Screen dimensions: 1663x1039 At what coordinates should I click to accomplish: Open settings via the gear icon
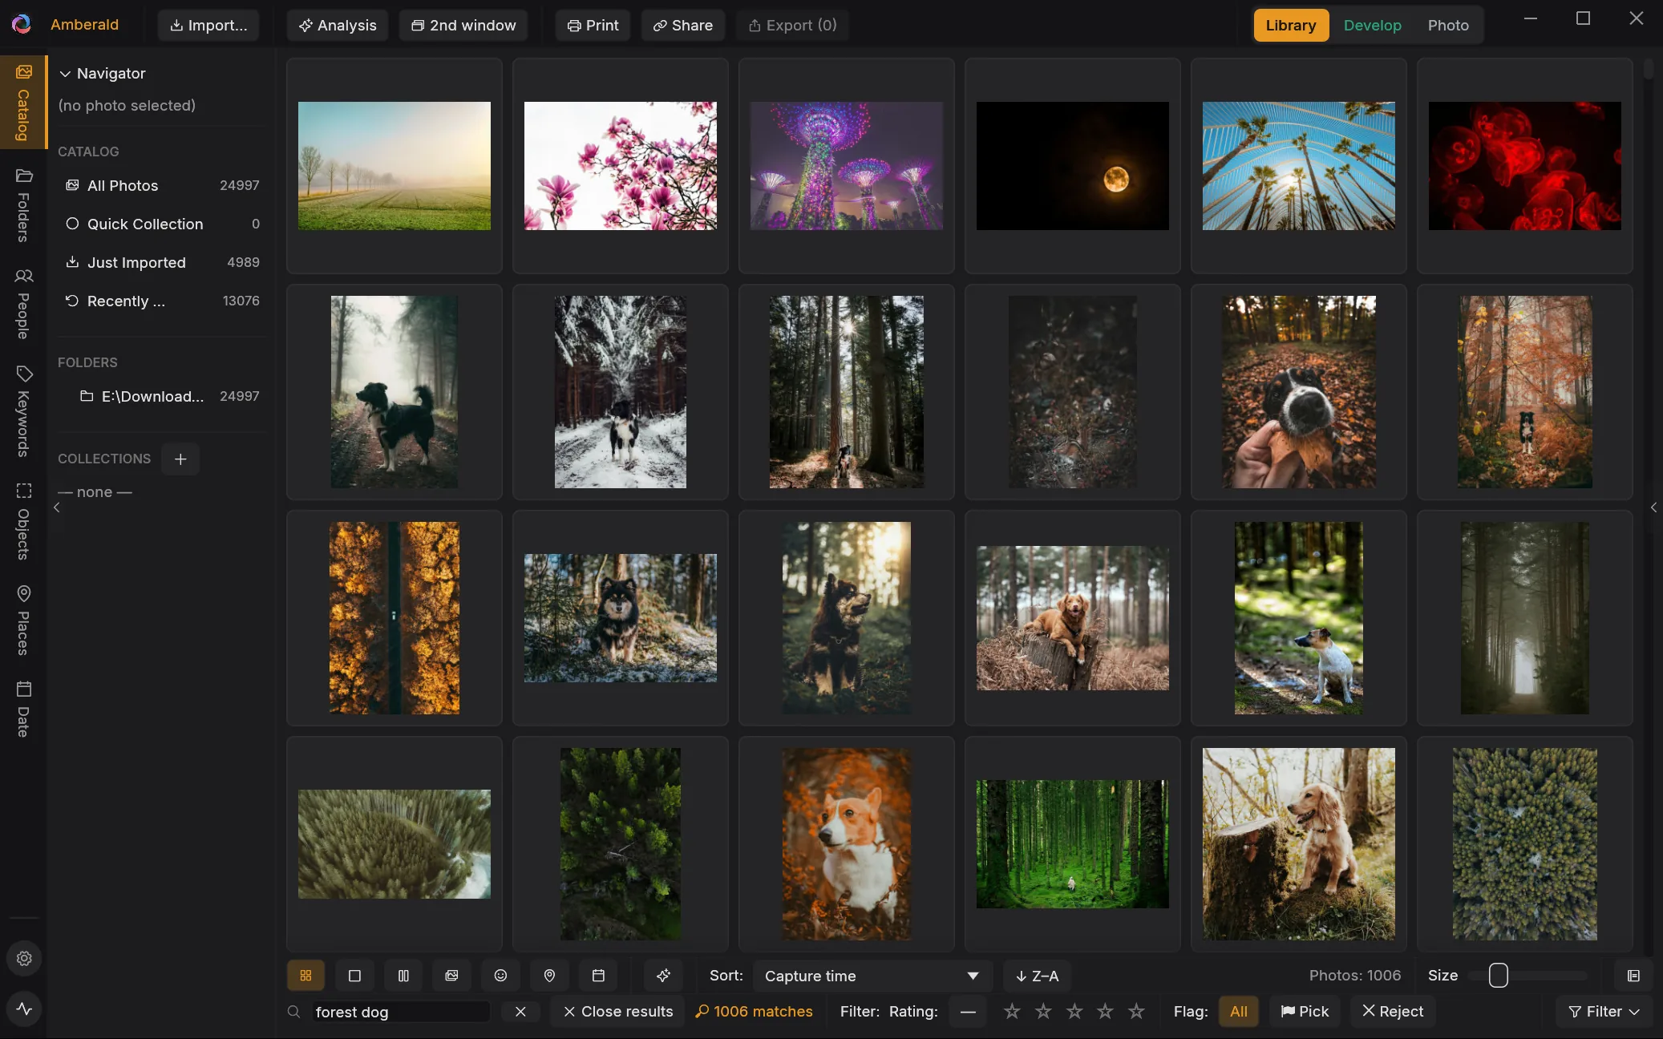(24, 958)
